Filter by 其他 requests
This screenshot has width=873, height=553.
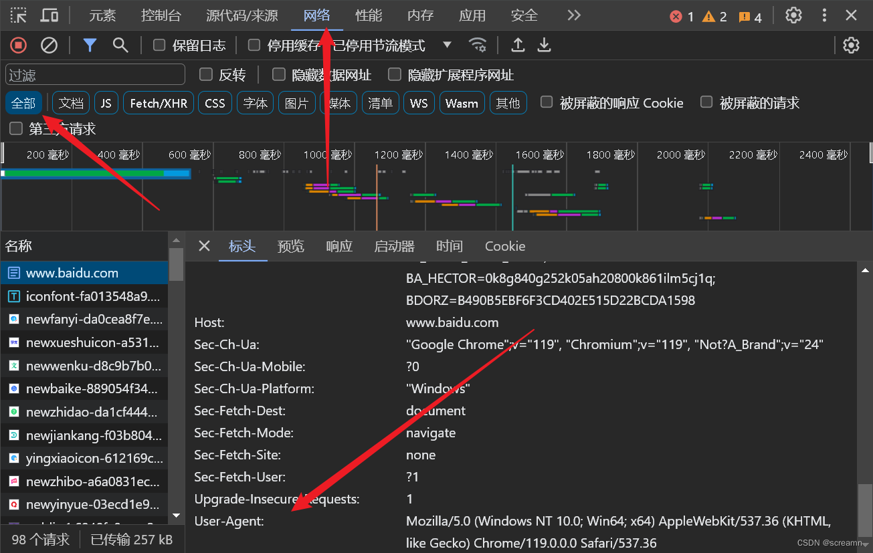508,103
